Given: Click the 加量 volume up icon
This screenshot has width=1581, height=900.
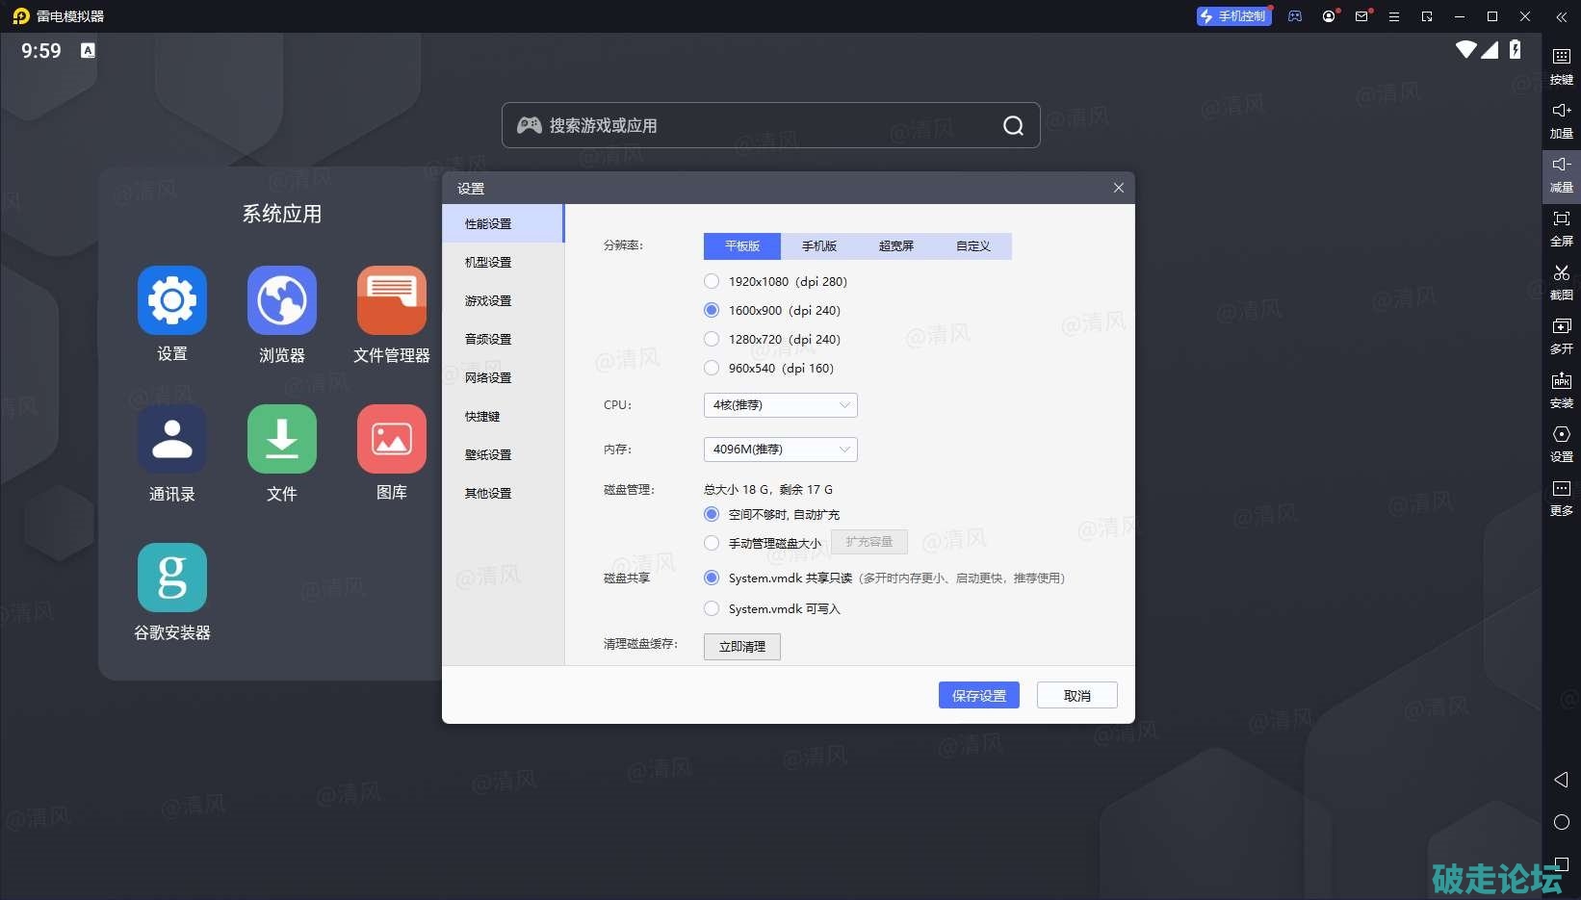Looking at the screenshot, I should (1561, 112).
